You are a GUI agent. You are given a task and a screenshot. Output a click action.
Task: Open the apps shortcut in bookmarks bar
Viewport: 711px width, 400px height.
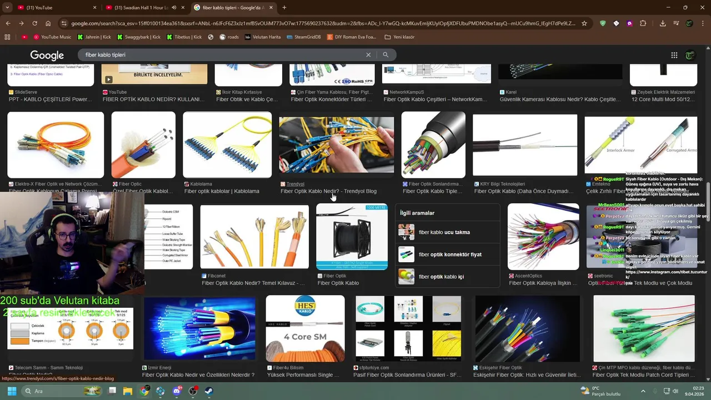(x=7, y=37)
